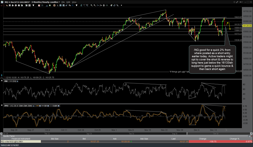Click the second magnifier zoom icon
Screen dimensions: 253x147
[x=95, y=5]
